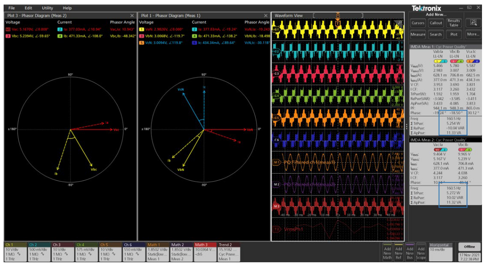The height and width of the screenshot is (265, 487).
Task: Click the trigger position marker above waveforms
Action: tap(338, 14)
